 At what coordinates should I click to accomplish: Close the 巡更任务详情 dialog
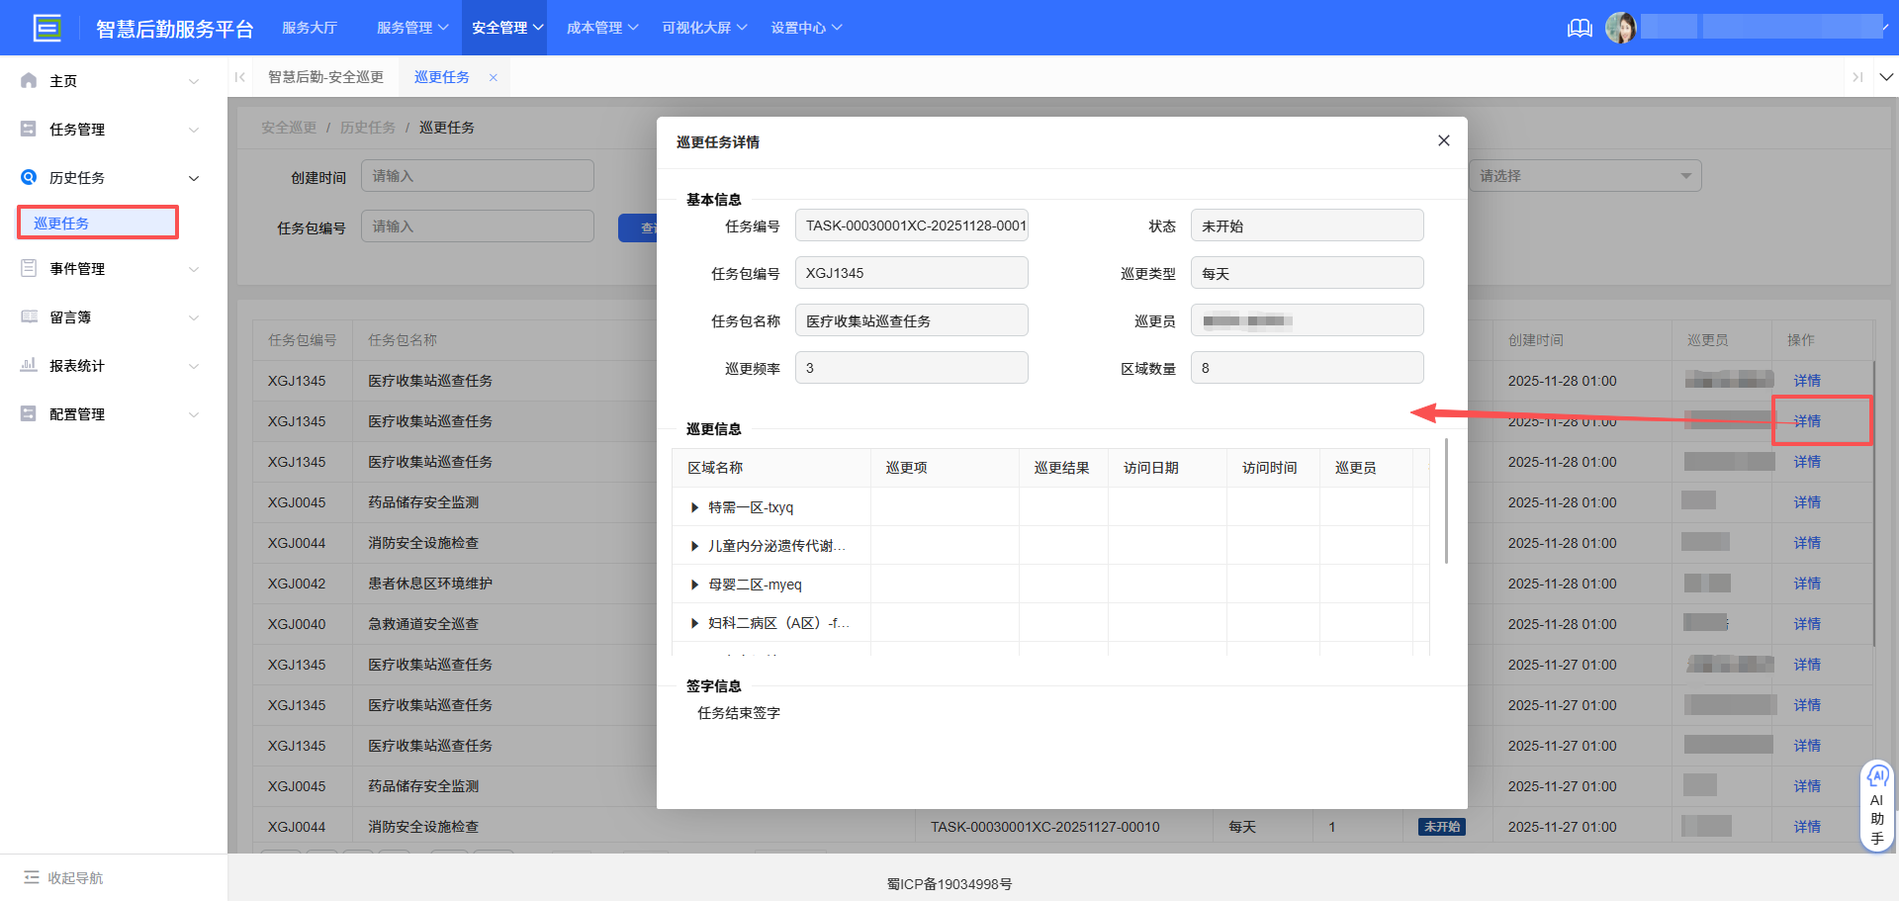click(x=1443, y=140)
